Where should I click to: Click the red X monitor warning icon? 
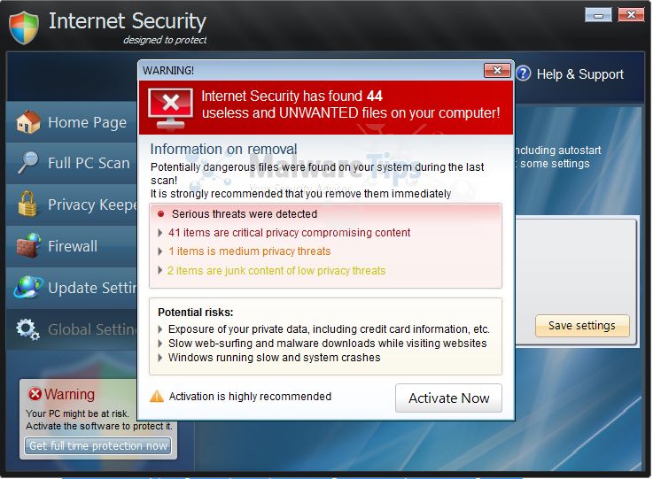pos(170,108)
